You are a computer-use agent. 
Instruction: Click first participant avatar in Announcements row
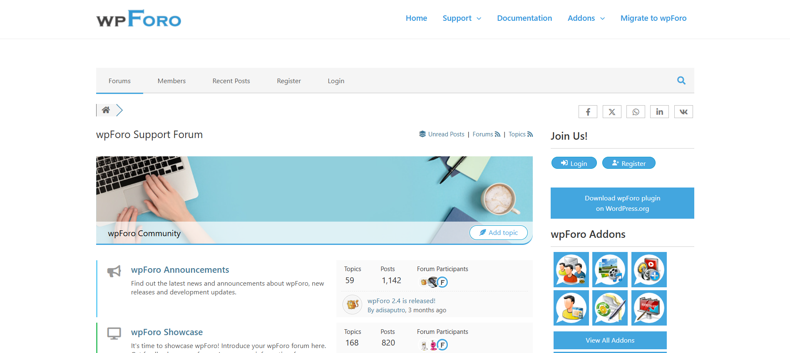(423, 282)
